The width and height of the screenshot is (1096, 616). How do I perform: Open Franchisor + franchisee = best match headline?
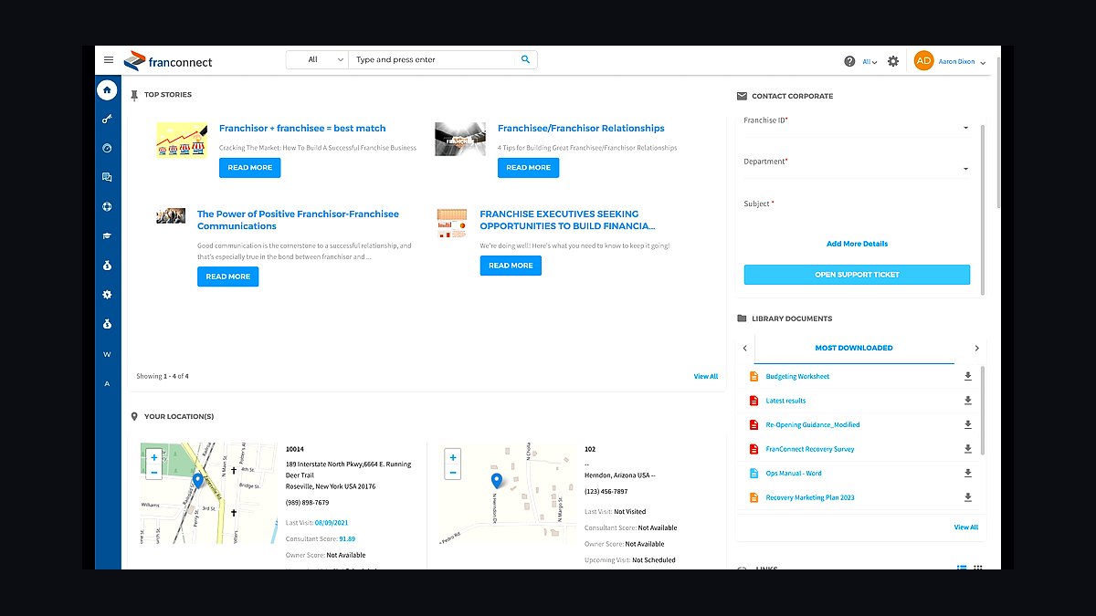[x=302, y=129]
